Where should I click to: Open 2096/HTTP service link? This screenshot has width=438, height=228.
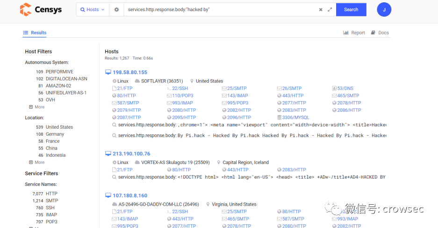click(239, 117)
